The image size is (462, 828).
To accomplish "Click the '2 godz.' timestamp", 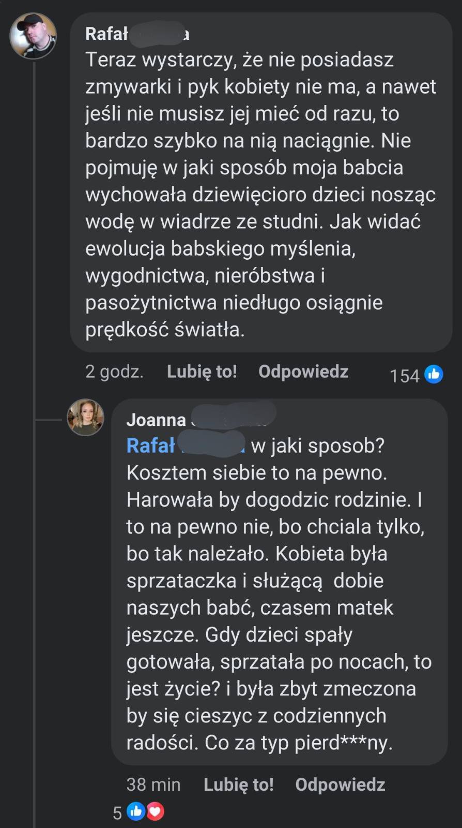I will click(x=114, y=372).
